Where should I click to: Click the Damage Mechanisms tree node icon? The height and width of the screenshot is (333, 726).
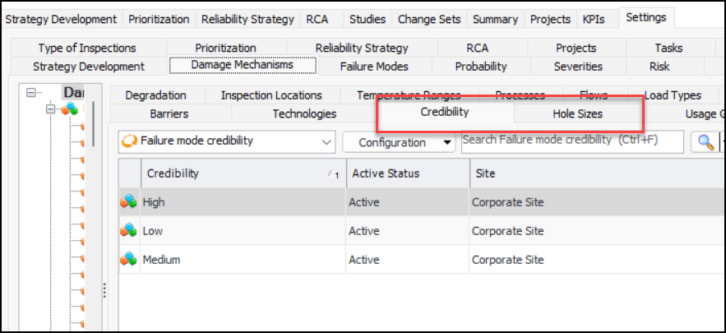(70, 109)
